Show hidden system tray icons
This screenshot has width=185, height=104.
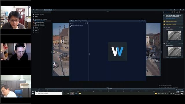tap(165, 94)
